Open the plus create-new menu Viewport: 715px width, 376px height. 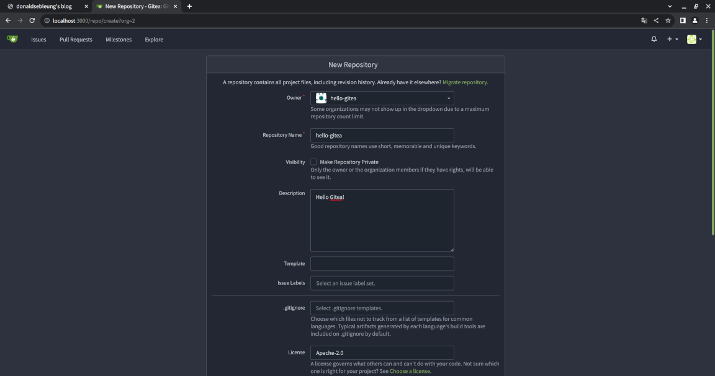pyautogui.click(x=672, y=39)
